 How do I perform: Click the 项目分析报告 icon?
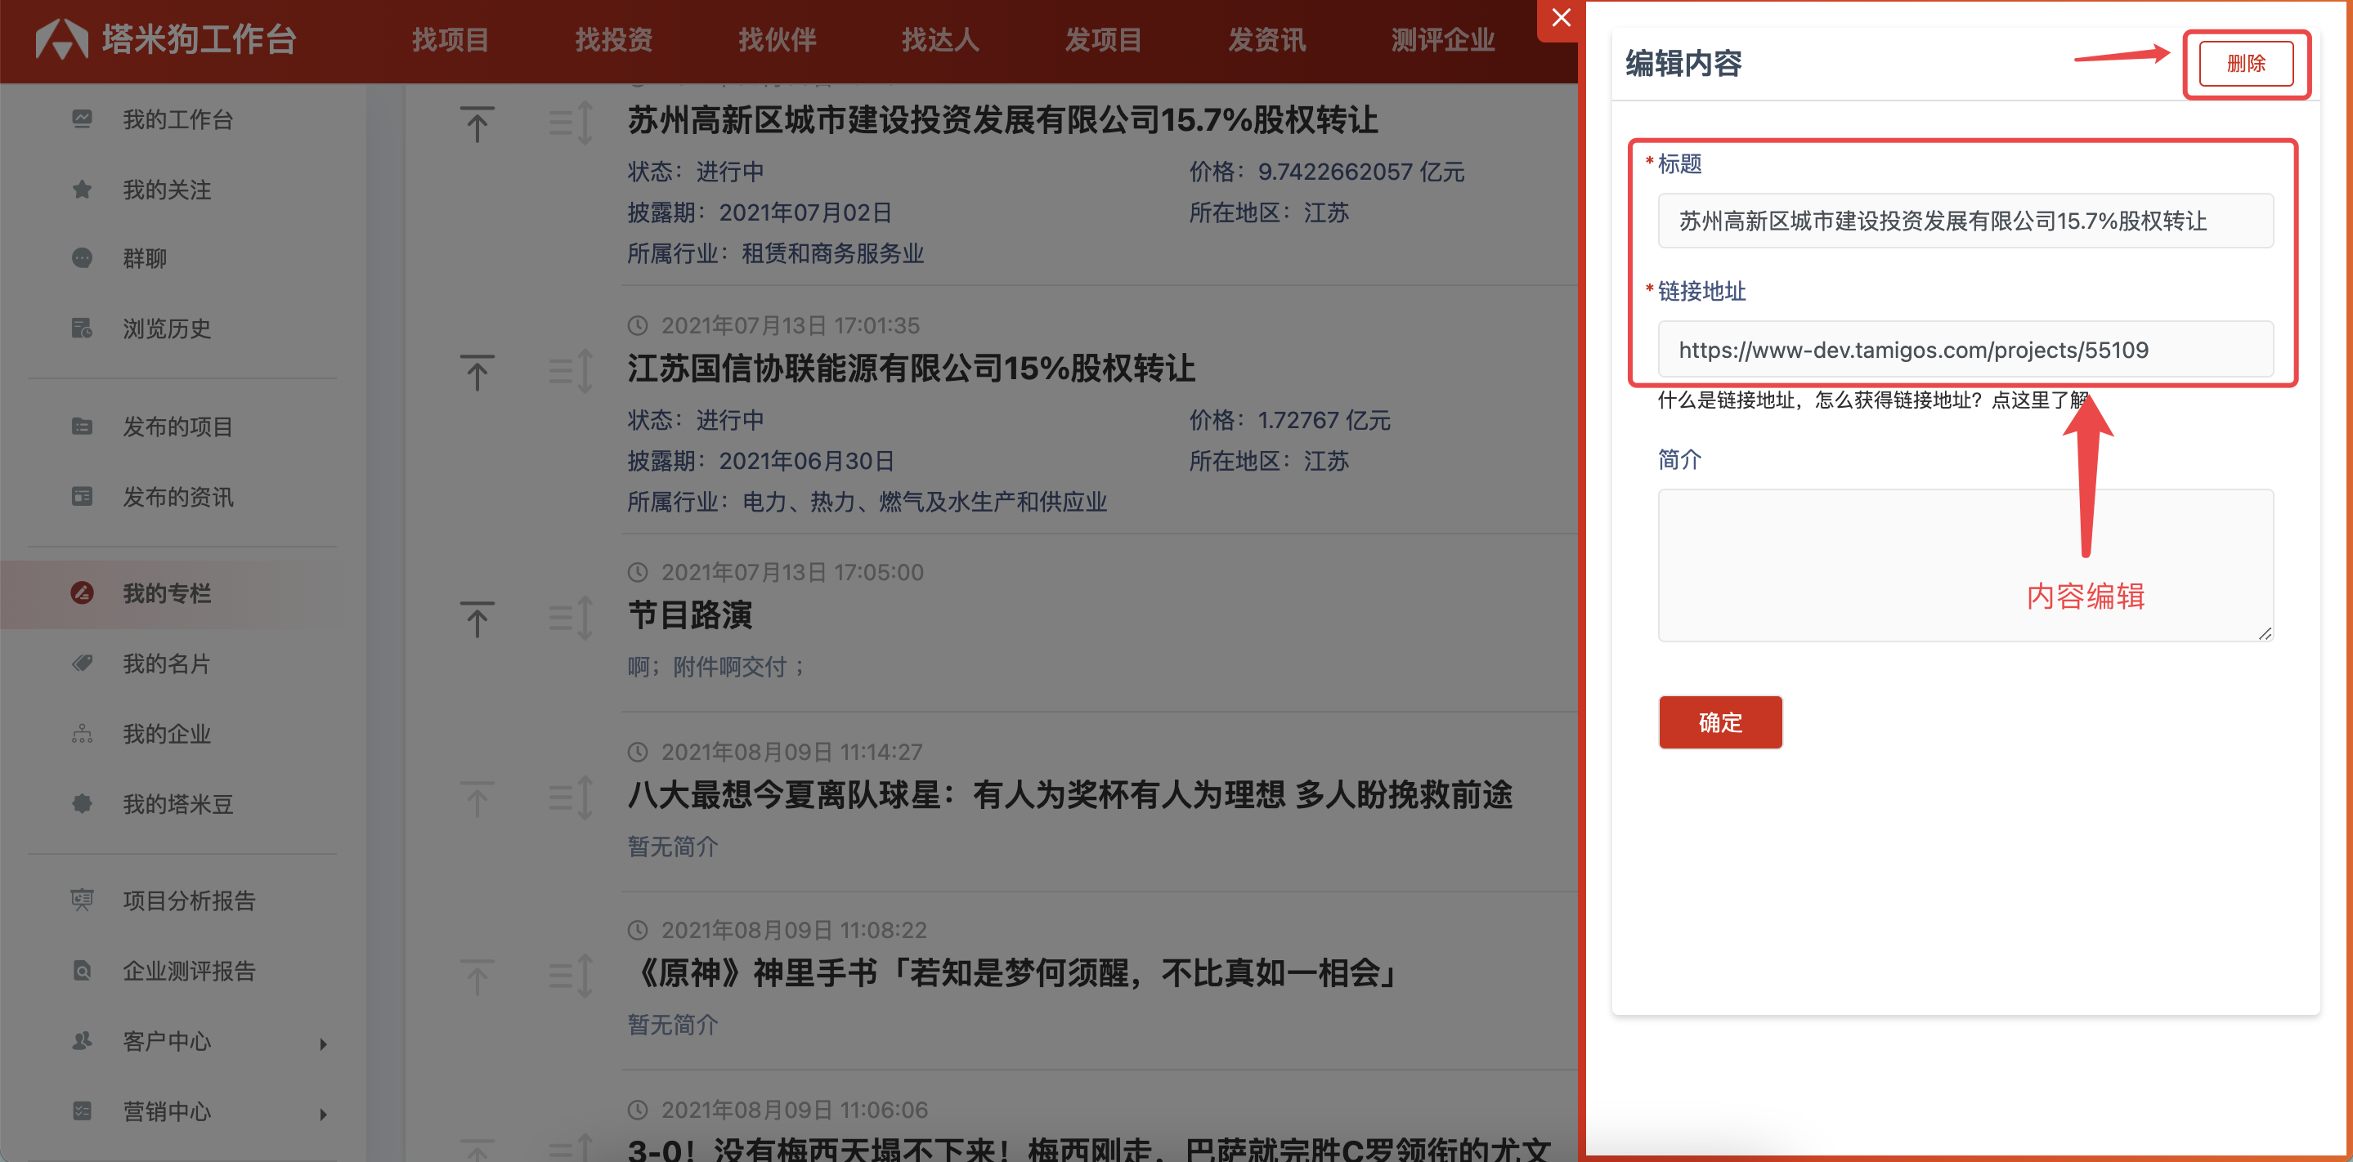coord(83,900)
